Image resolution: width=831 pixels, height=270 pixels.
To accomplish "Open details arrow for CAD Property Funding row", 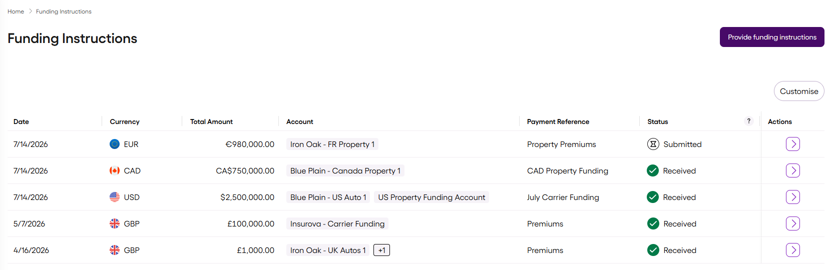I will [x=792, y=170].
